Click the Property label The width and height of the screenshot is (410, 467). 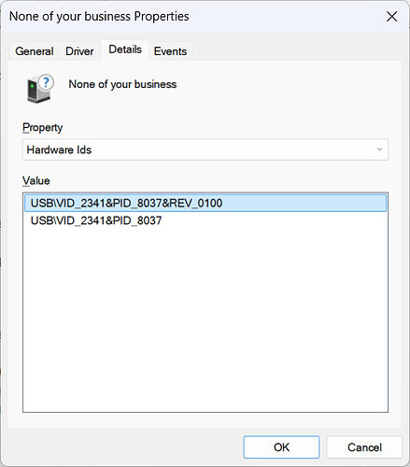click(43, 127)
